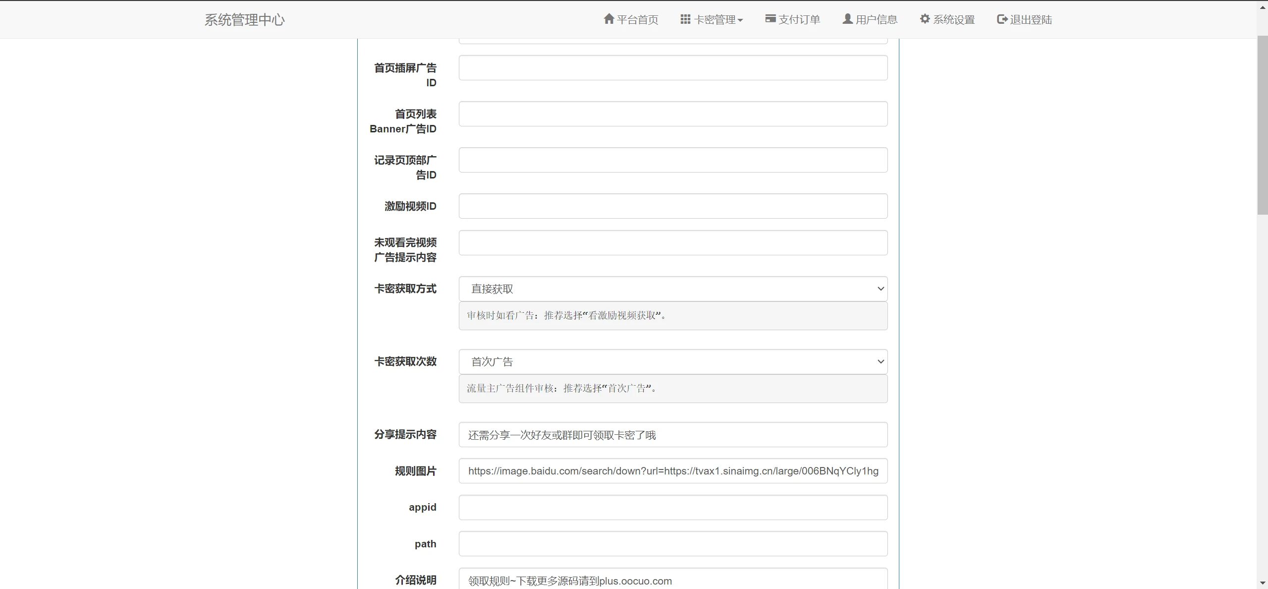Click the 系统管理中心 brand link
1268x589 pixels.
coord(244,19)
